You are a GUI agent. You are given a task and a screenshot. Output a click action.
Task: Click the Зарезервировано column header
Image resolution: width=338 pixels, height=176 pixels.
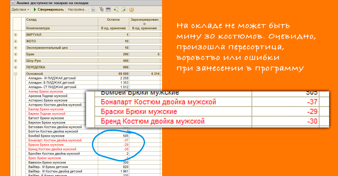click(144, 22)
